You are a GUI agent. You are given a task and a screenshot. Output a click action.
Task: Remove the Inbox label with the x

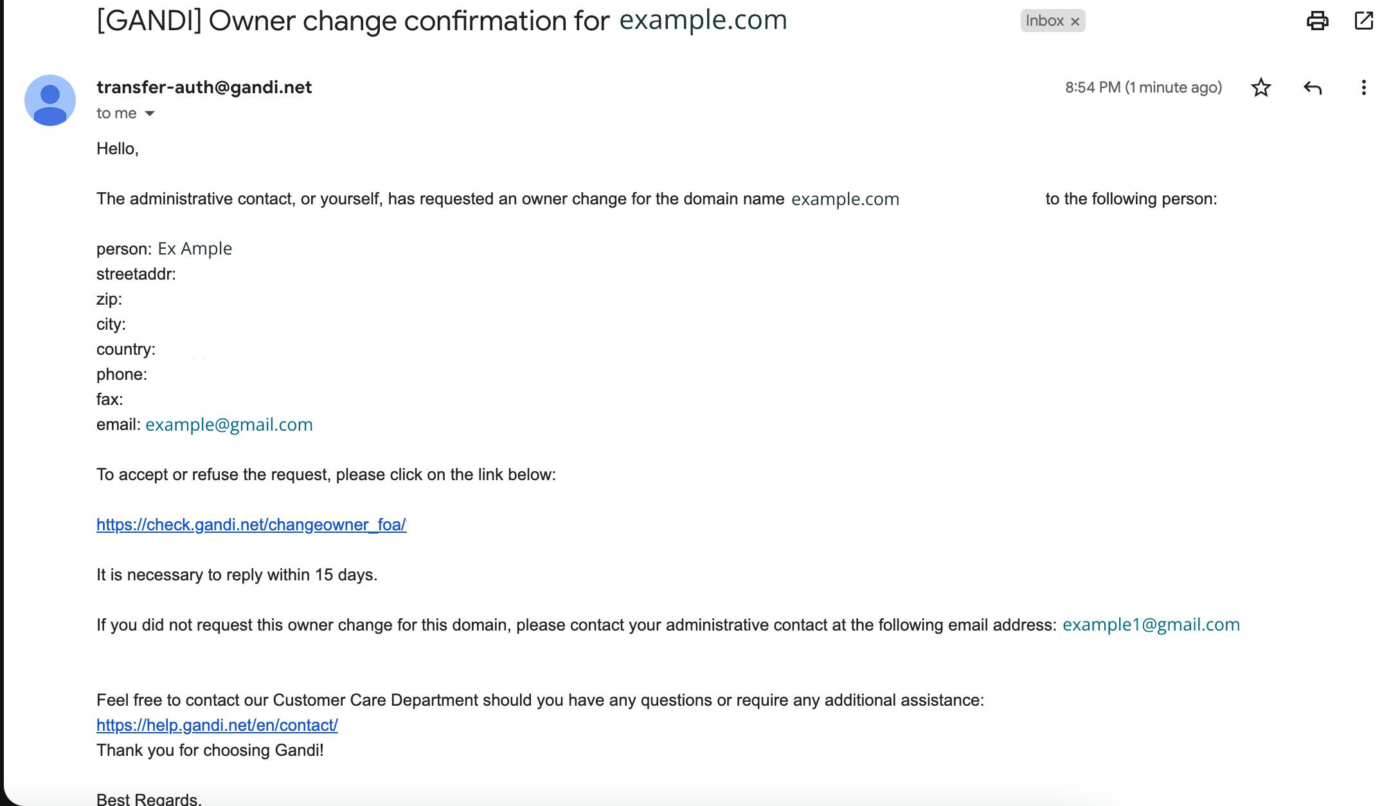[1075, 21]
